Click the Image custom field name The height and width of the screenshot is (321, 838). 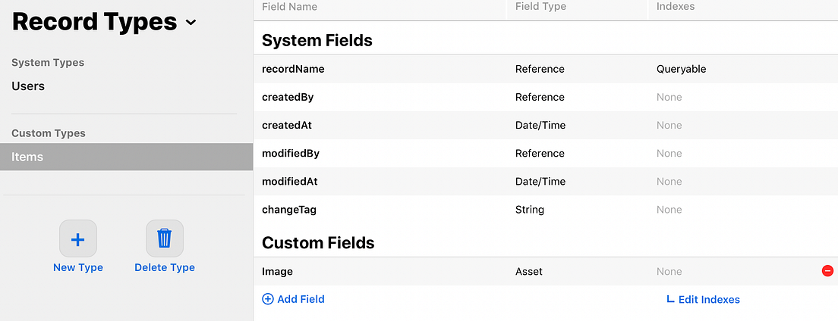click(277, 271)
